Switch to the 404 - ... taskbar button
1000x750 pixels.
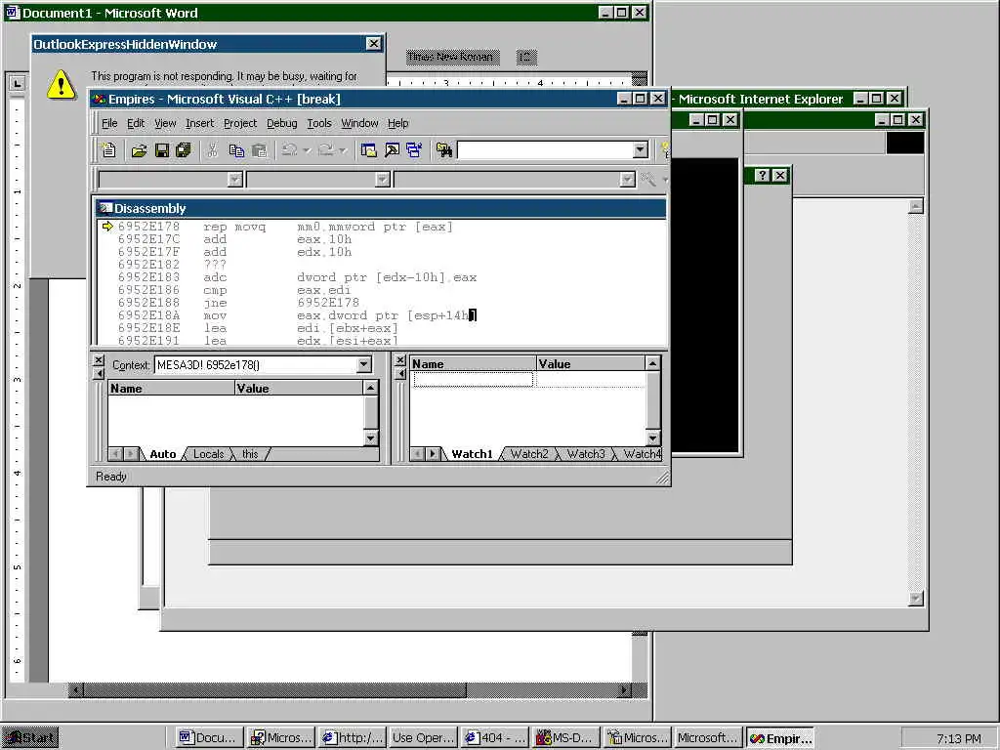[x=495, y=738]
